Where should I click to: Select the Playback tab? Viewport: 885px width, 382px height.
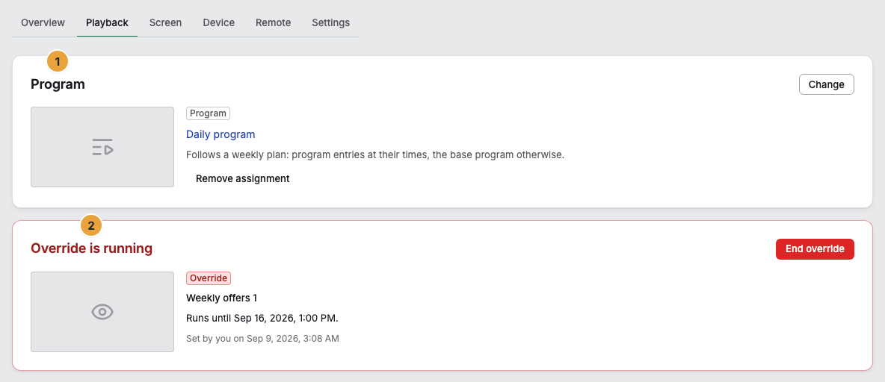[x=107, y=22]
